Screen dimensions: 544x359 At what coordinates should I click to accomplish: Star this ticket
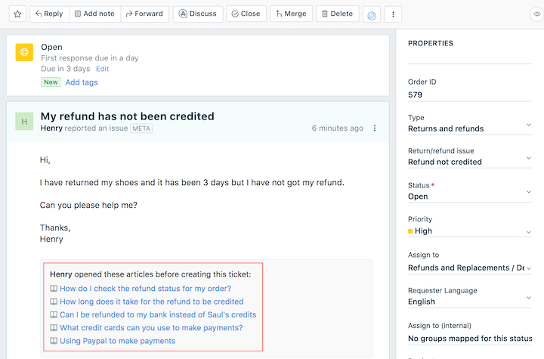point(17,14)
